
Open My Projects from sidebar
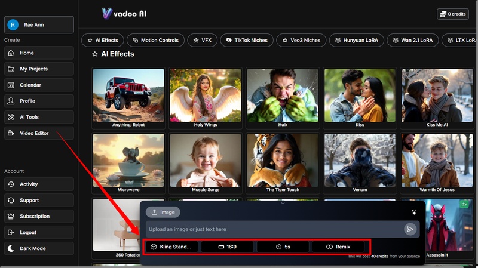(x=39, y=69)
